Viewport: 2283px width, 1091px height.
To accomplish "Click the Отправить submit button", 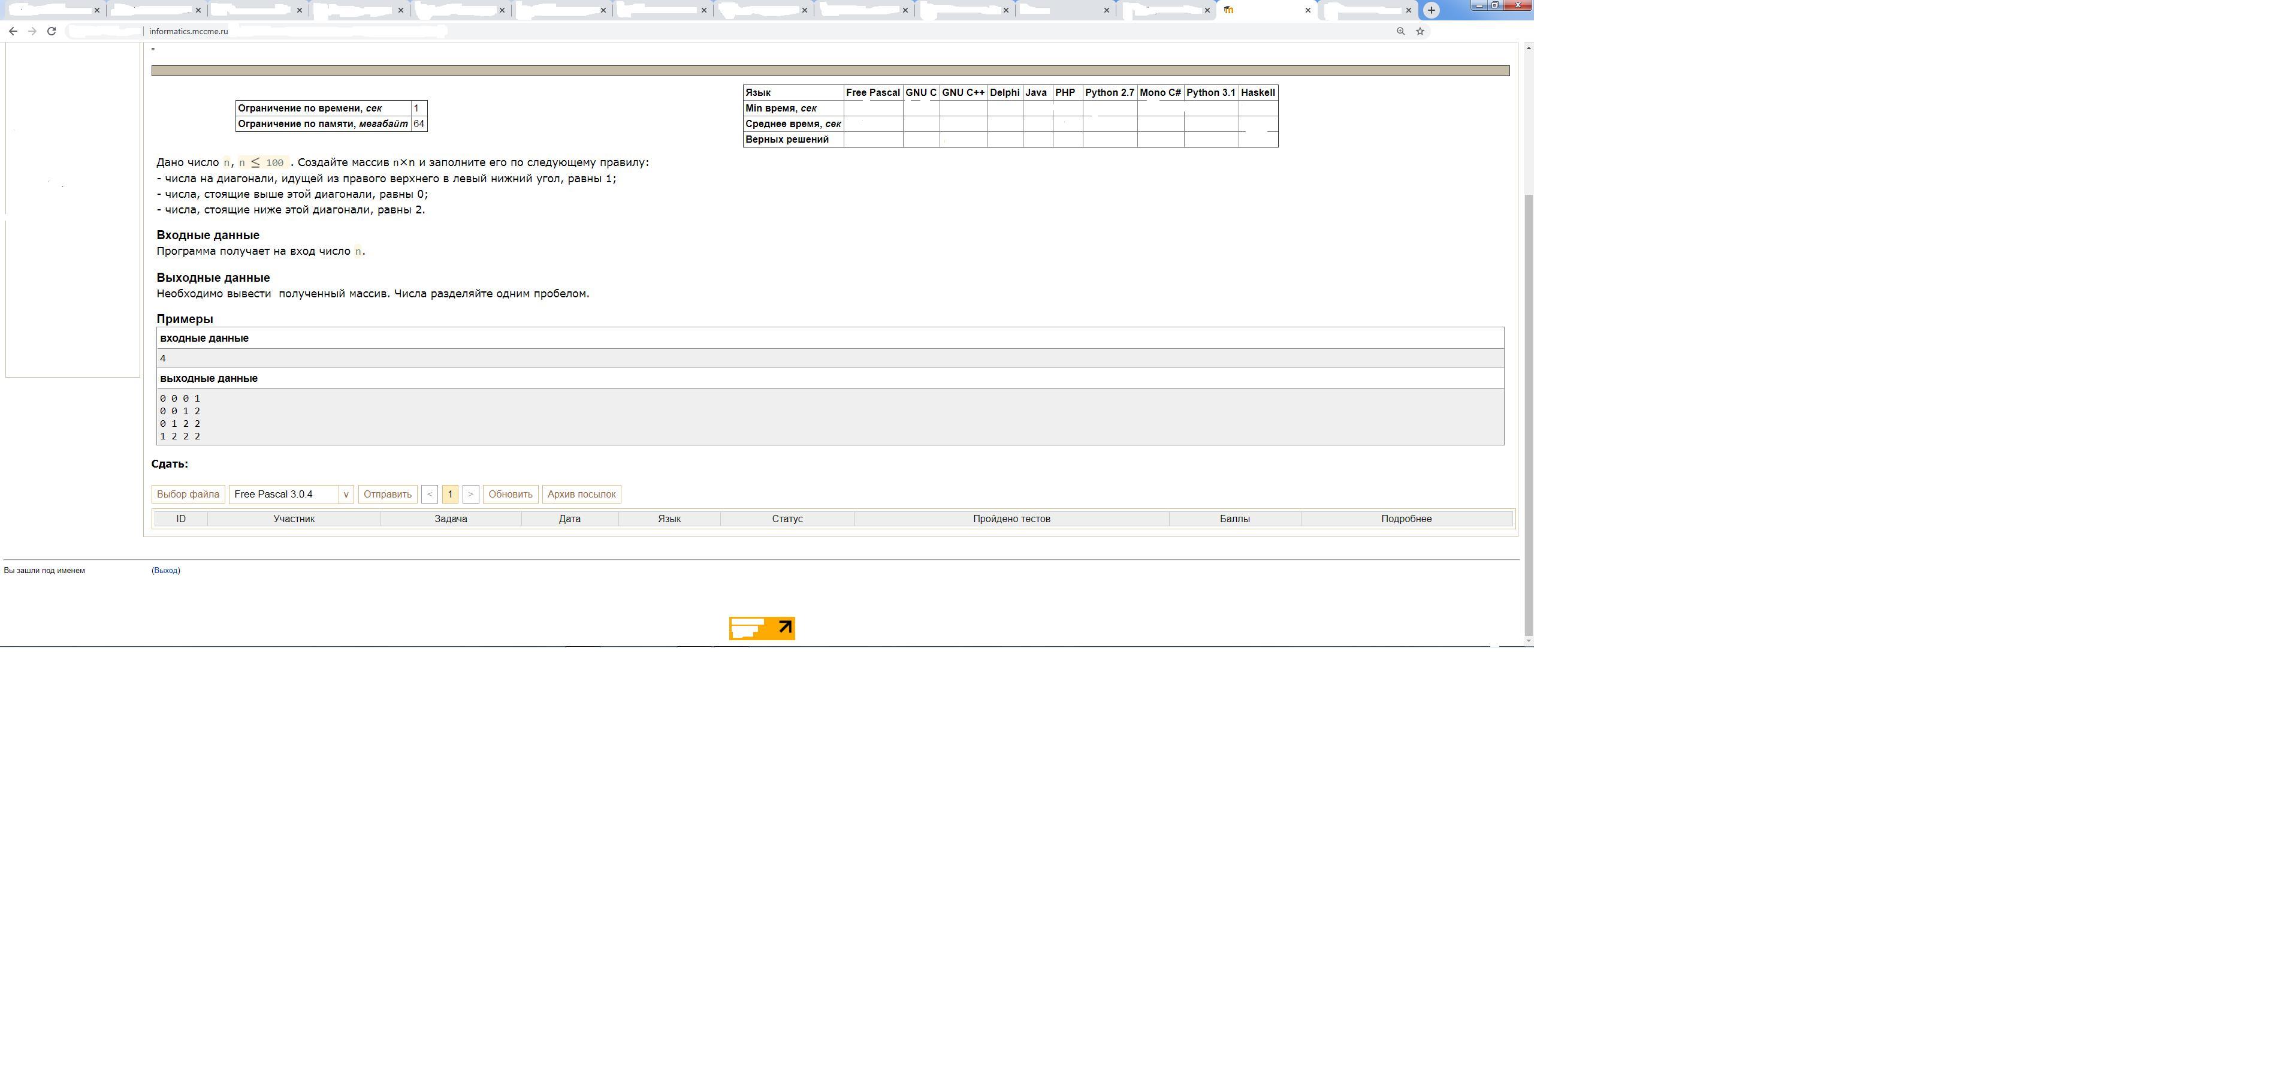I will [x=387, y=495].
